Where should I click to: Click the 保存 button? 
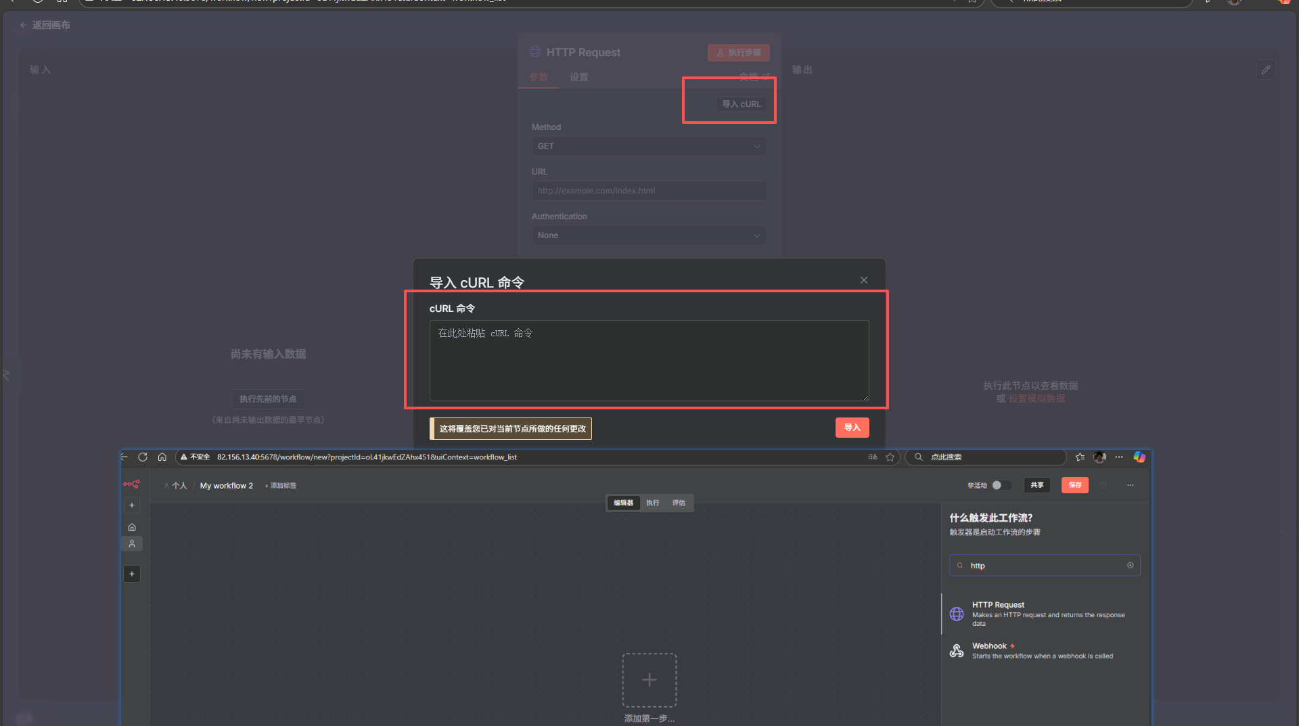[x=1075, y=485]
